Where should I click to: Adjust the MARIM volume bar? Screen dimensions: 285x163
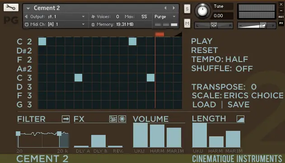click(x=174, y=138)
